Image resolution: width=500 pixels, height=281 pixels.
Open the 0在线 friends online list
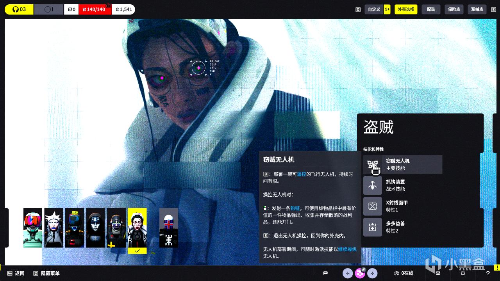click(x=404, y=273)
